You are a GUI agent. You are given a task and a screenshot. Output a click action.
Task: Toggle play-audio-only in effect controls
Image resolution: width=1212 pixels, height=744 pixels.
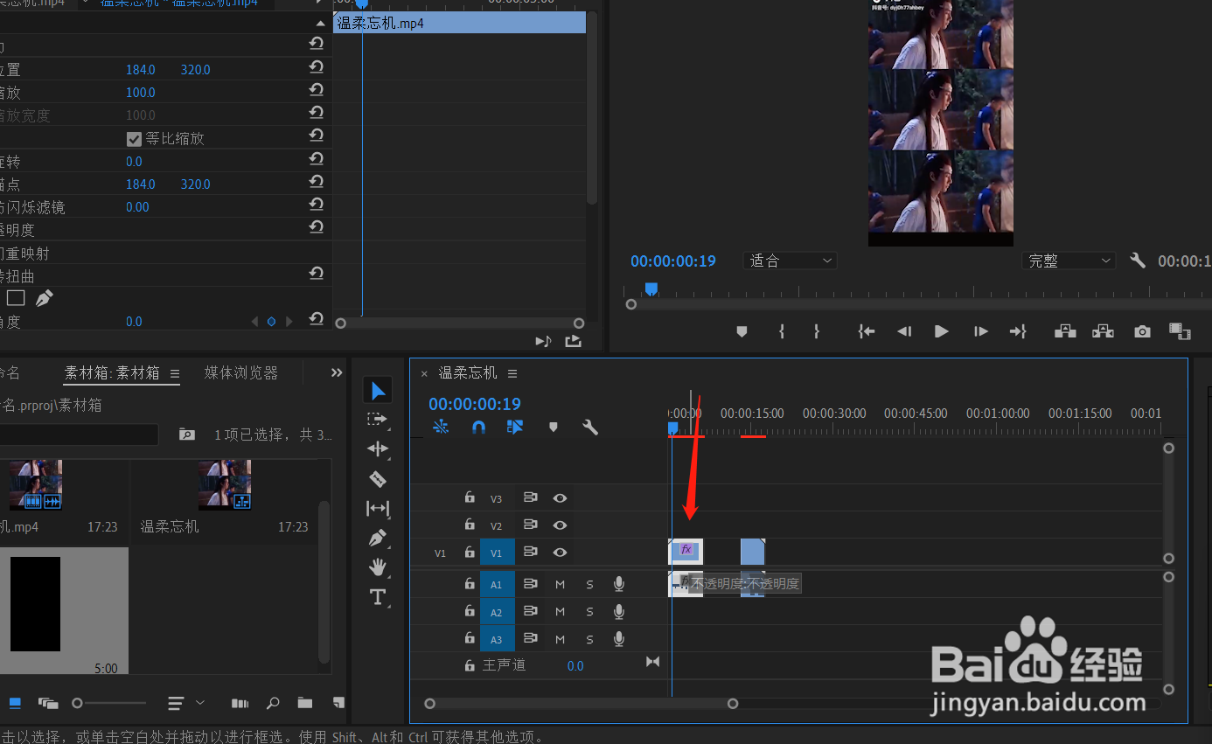click(543, 341)
